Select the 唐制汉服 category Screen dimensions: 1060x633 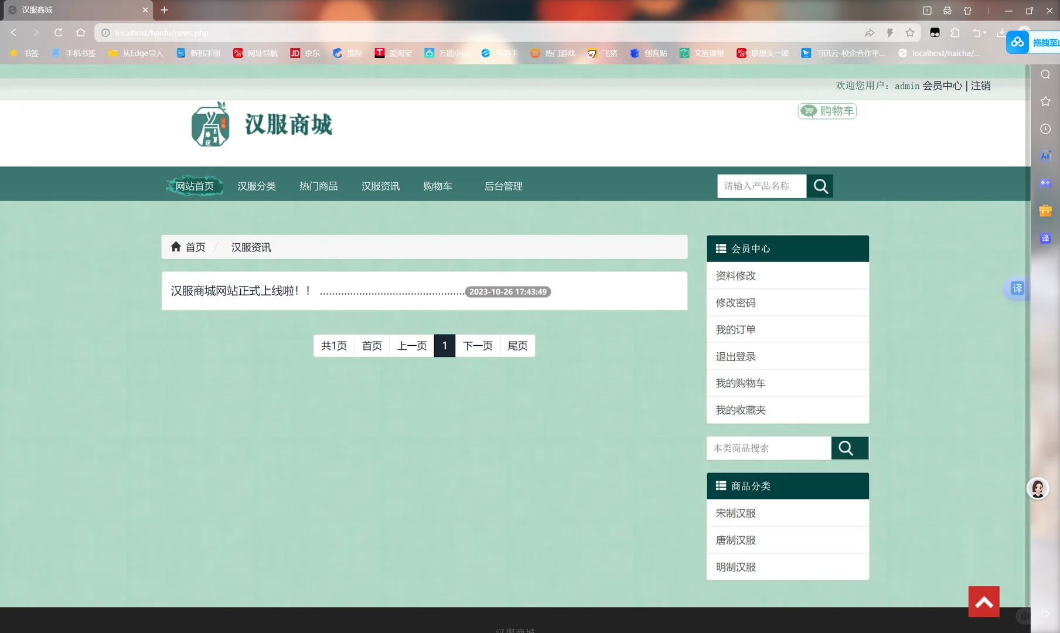tap(788, 540)
